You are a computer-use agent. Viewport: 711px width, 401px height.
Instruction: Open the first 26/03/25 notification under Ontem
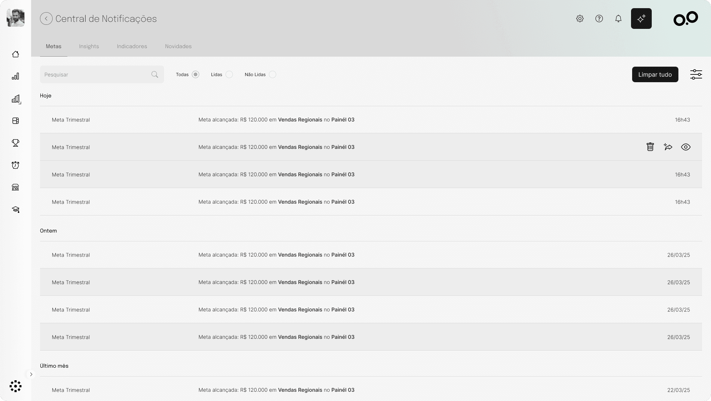(371, 255)
